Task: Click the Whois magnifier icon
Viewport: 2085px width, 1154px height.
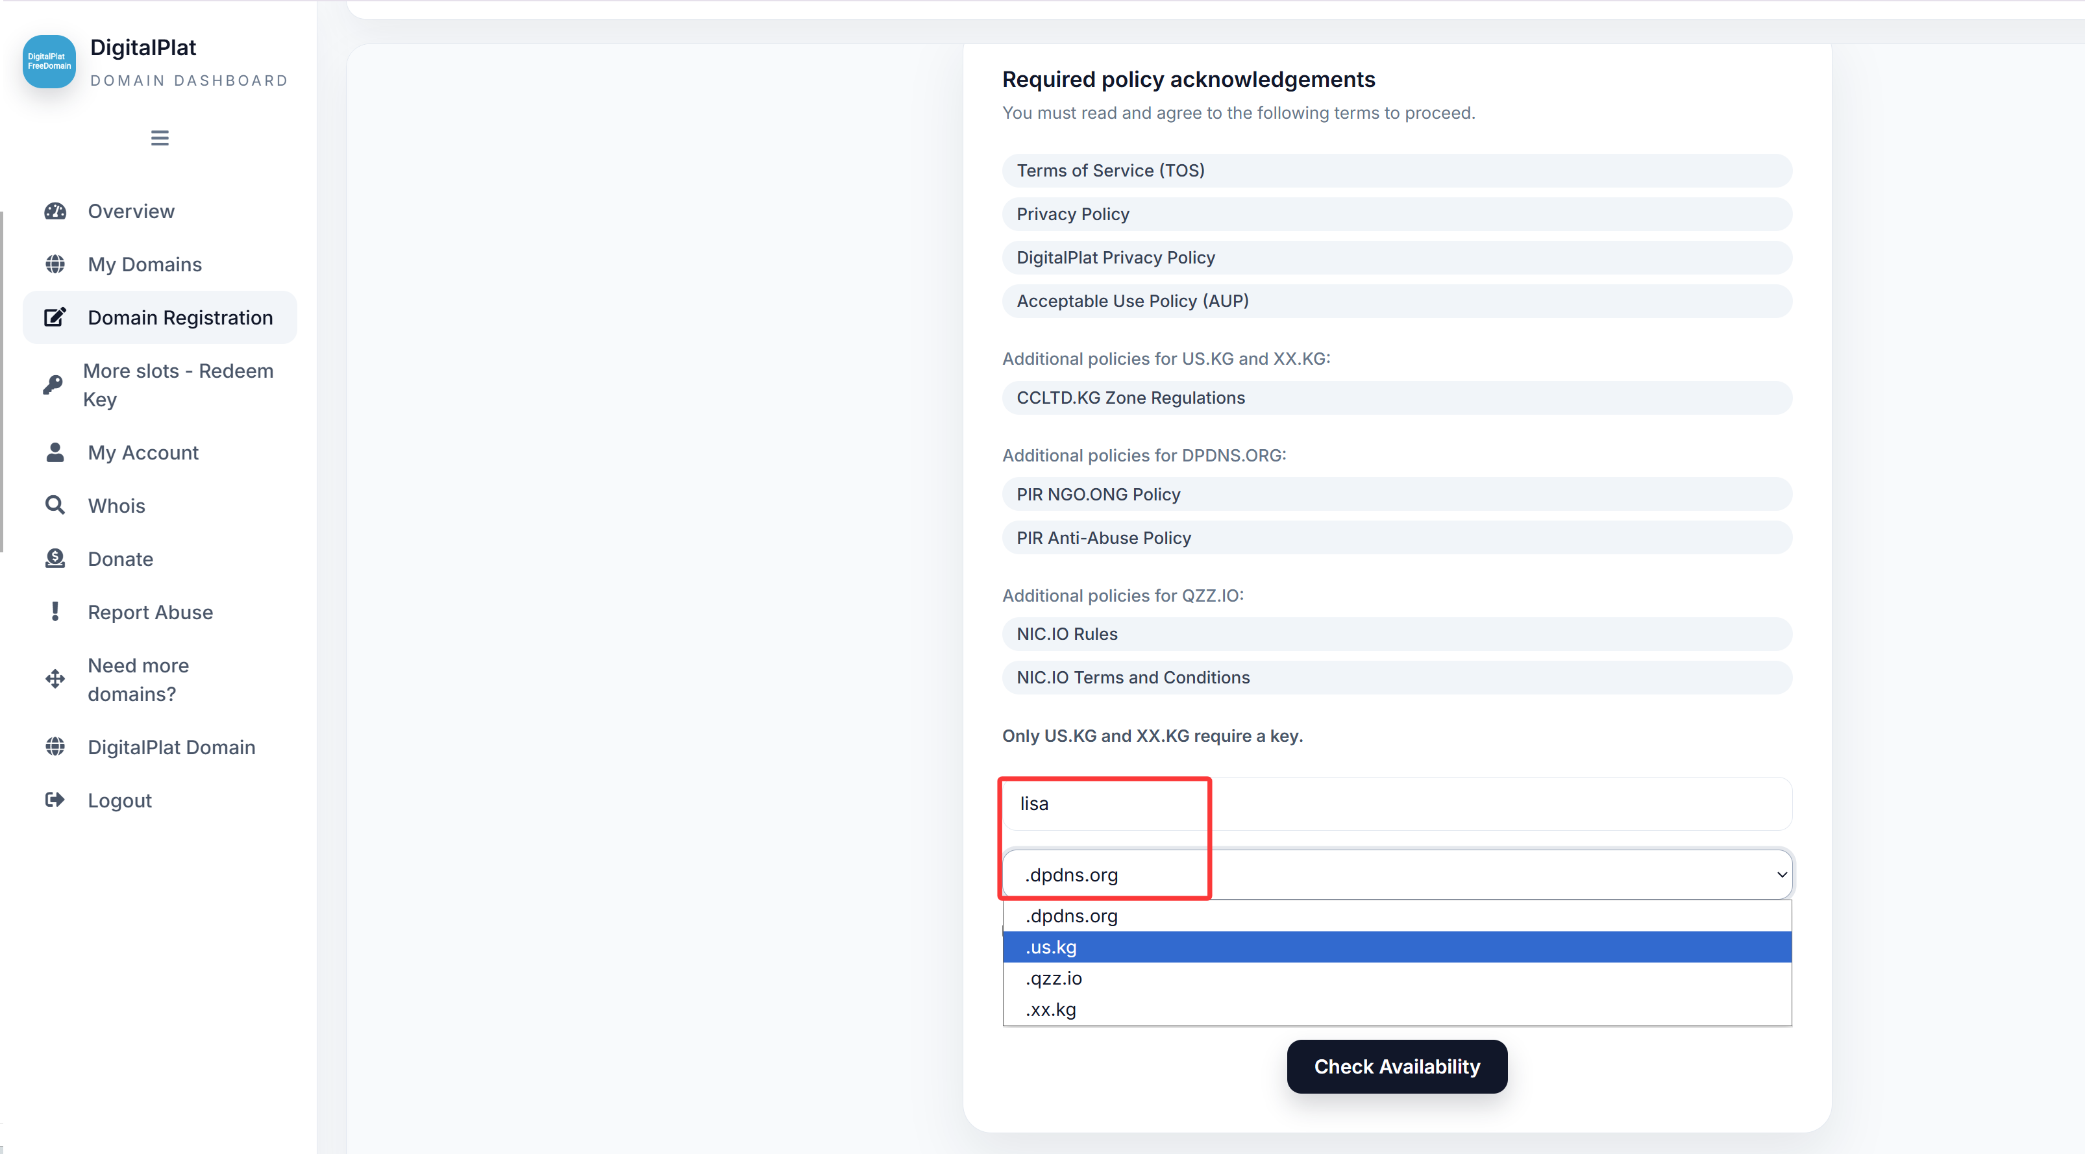Action: [x=55, y=505]
